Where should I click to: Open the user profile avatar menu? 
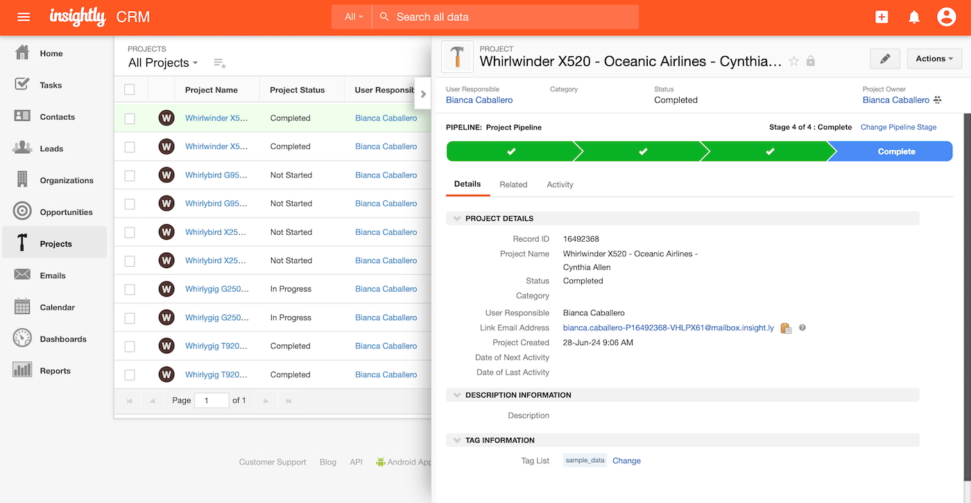[x=946, y=17]
